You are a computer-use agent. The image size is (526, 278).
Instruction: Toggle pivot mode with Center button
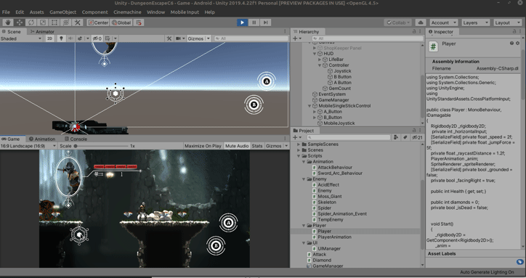click(x=98, y=23)
